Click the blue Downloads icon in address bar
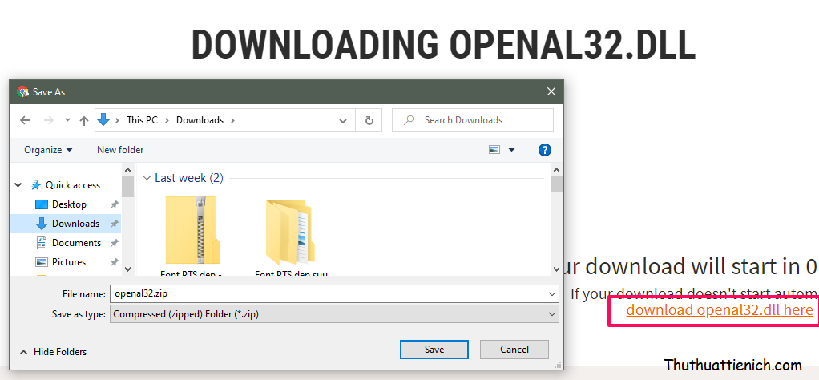The height and width of the screenshot is (380, 819). (x=103, y=119)
